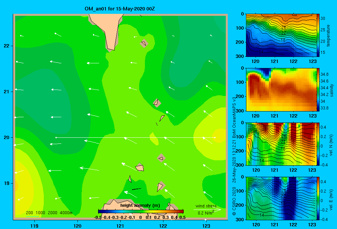Select the temperature depth section plot
This screenshot has width=337, height=229.
coord(281,35)
